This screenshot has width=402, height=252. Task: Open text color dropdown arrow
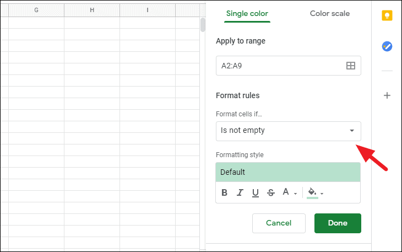tap(295, 194)
